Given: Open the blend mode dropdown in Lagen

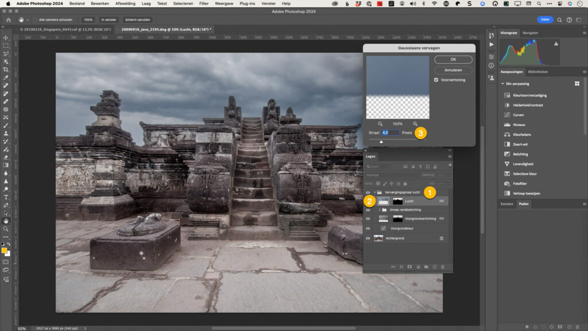Looking at the screenshot, I should (x=391, y=175).
